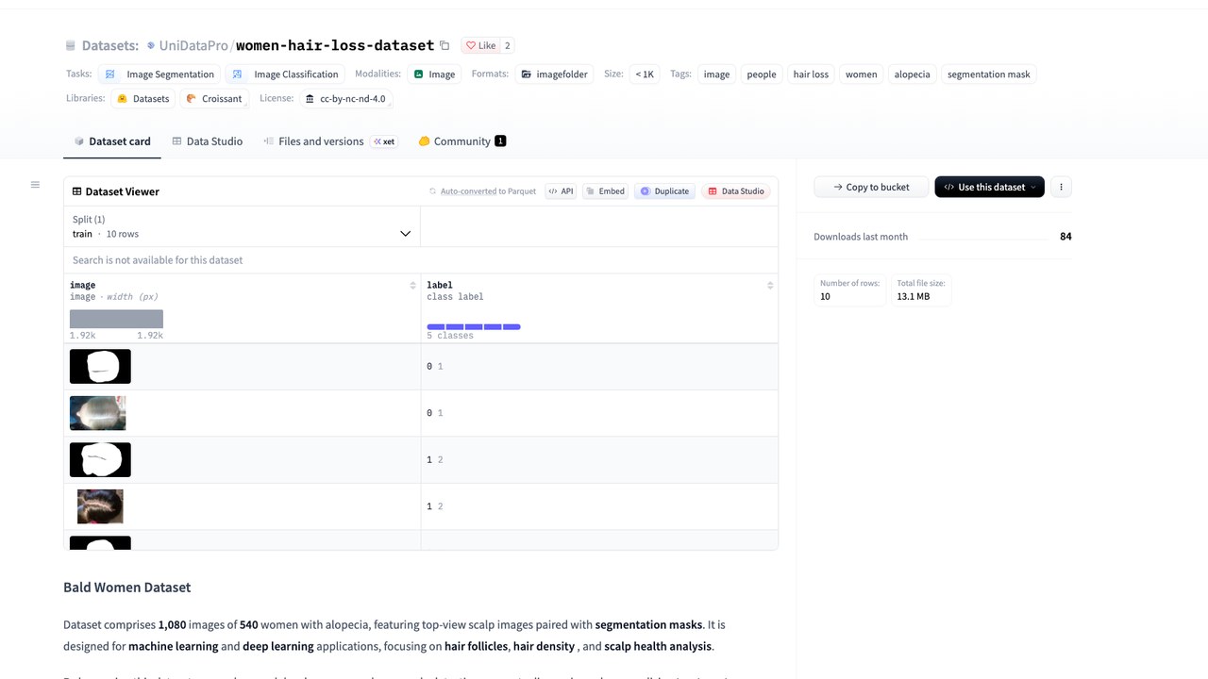
Task: Click the Duplicate button
Action: [664, 191]
